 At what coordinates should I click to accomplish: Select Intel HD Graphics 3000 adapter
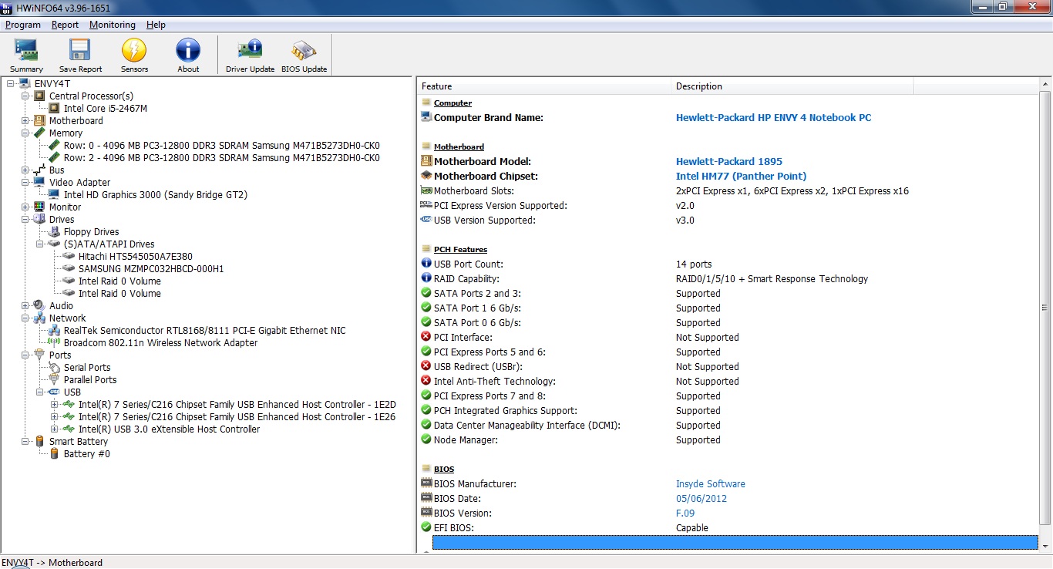[156, 194]
